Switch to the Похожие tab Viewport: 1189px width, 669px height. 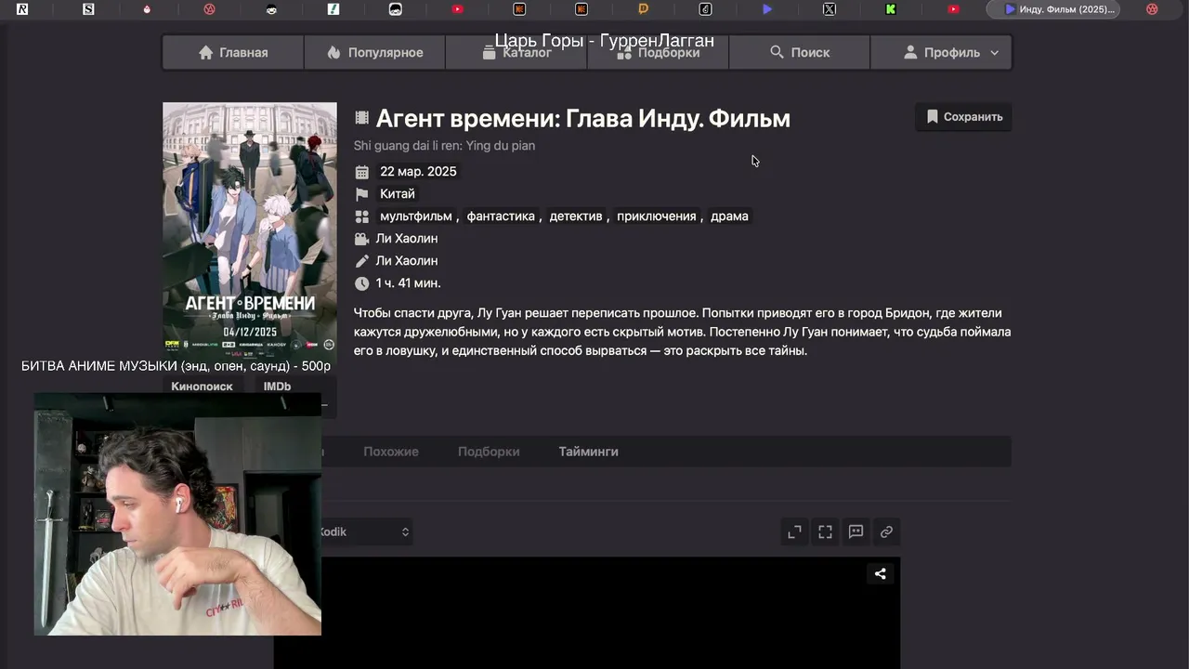click(391, 452)
